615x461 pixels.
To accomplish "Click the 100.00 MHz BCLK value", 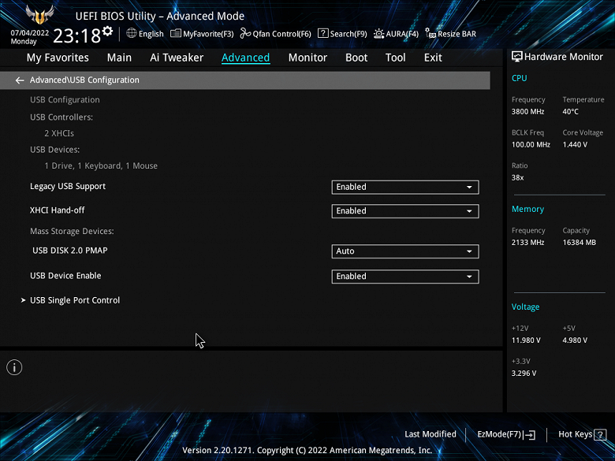I will tap(531, 145).
